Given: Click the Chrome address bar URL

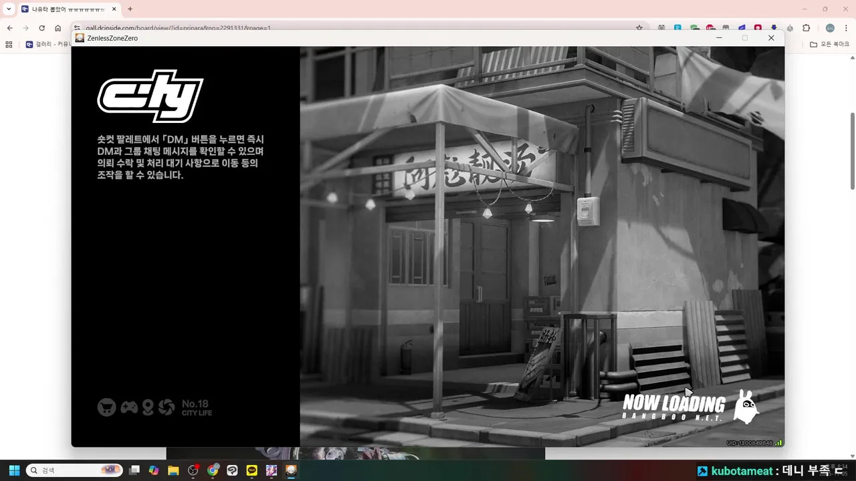Looking at the screenshot, I should [178, 28].
